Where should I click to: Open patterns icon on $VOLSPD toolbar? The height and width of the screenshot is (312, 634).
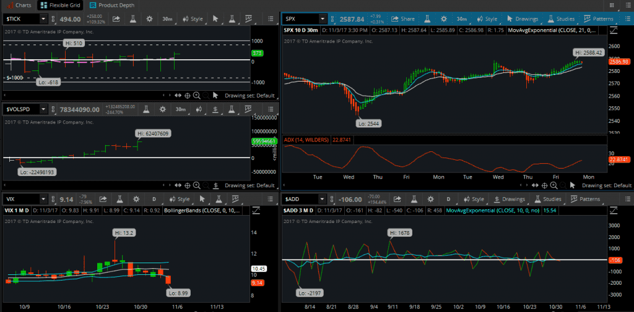(x=248, y=109)
